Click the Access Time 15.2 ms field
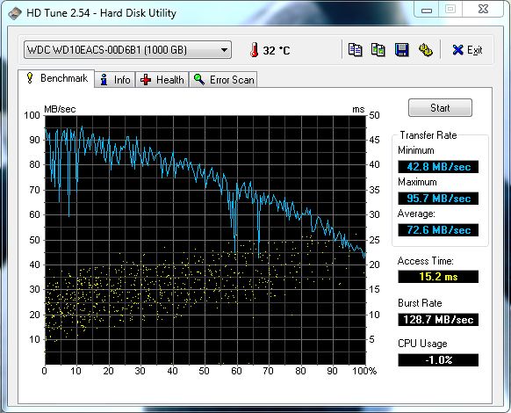Screen dimensions: 511x413 tap(438, 277)
